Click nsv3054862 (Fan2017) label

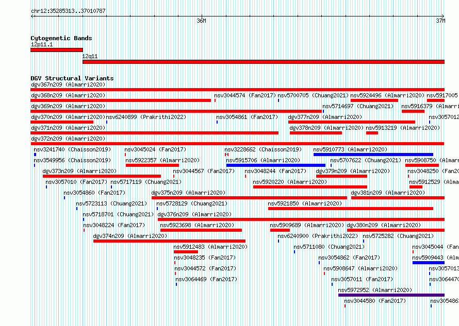click(x=349, y=258)
